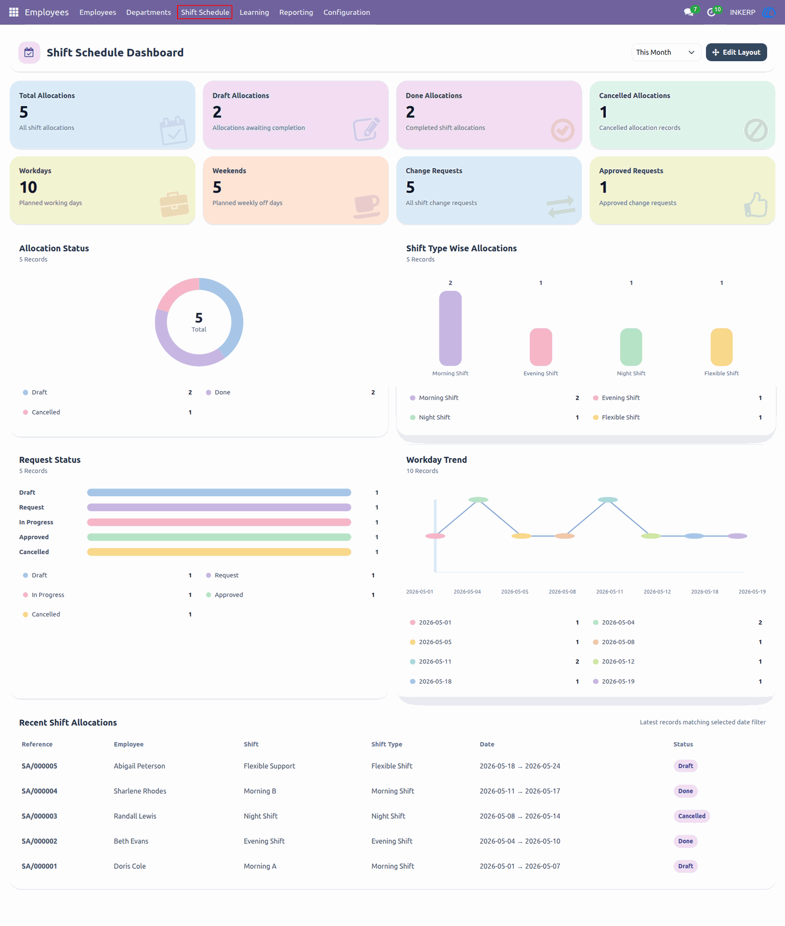Click the 2026-05-11 entry in Workday Trend legend
Image resolution: width=785 pixels, height=926 pixels.
click(495, 662)
